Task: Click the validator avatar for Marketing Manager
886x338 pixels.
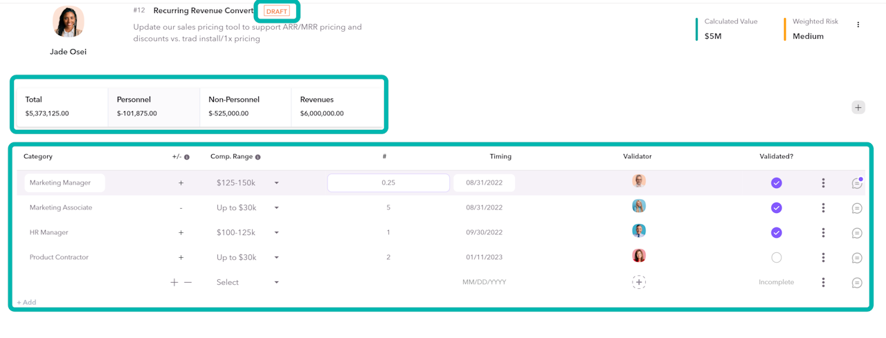Action: [x=639, y=181]
